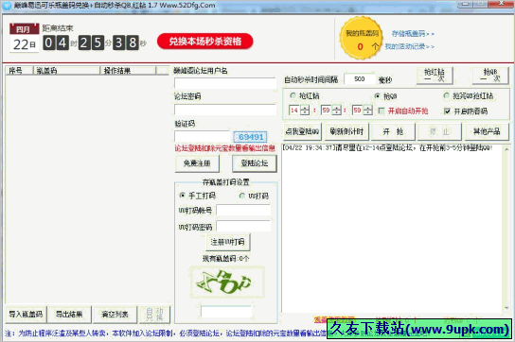Select the 抢完QB抢红钻 radio option
515x342 pixels.
pos(469,95)
